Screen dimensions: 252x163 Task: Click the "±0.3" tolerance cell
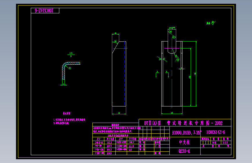110,150
